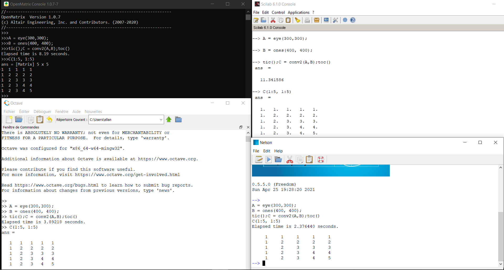Click the open folder icon in Octave toolbar

coord(19,120)
